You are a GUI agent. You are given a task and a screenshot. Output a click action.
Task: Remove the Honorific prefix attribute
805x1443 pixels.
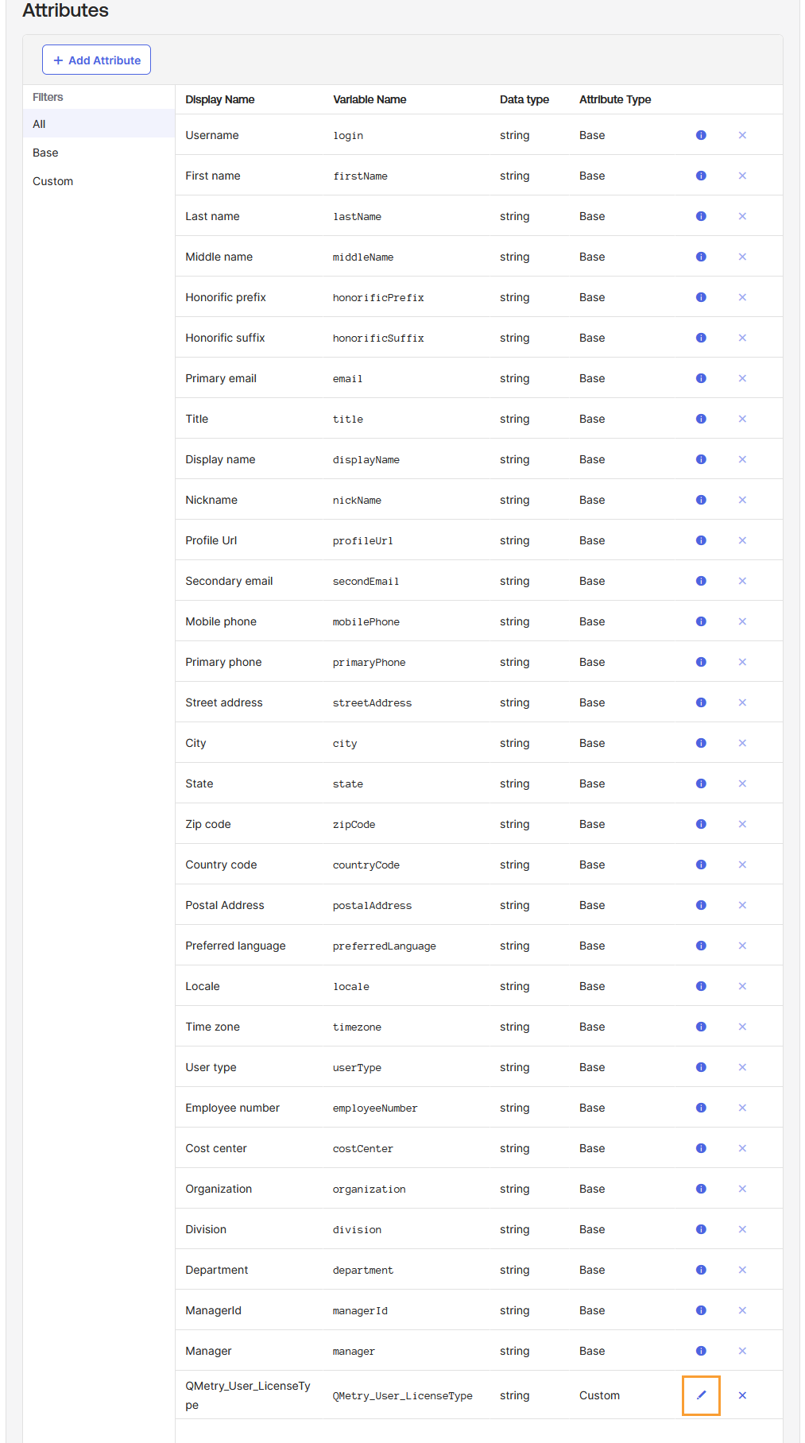[741, 297]
